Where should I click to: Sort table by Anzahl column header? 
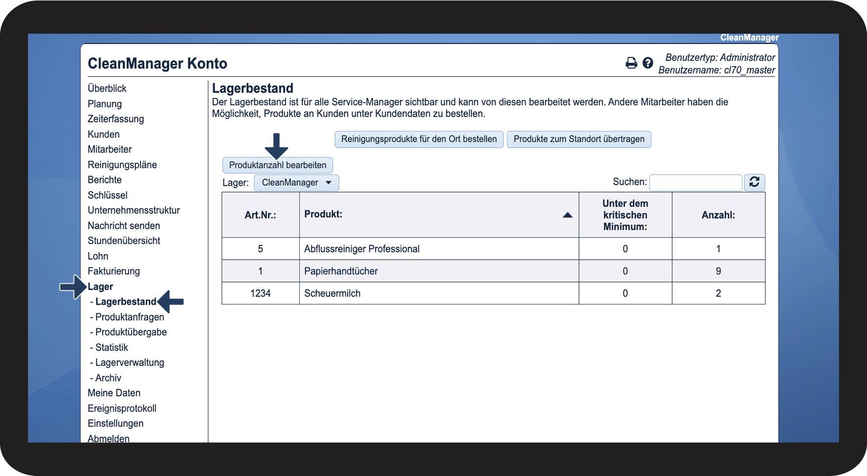pos(718,215)
